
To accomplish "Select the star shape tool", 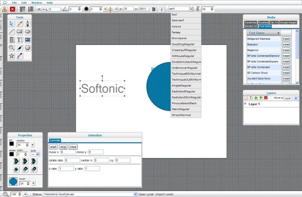I will click(12, 56).
